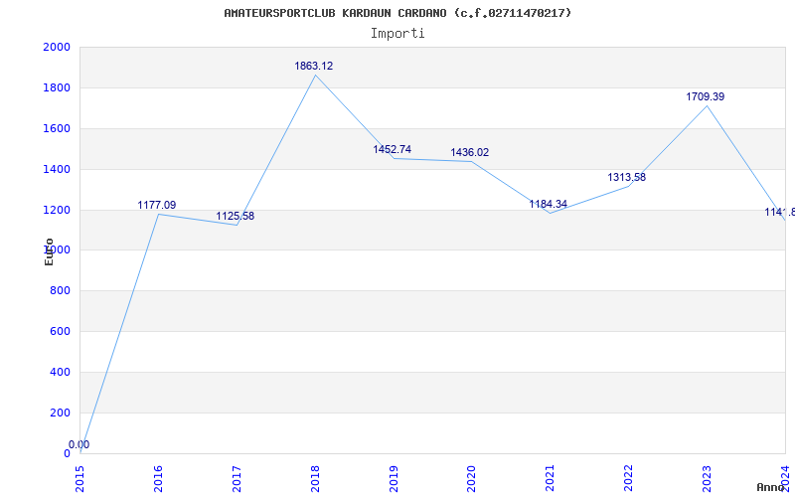Select the 1177.09 data label
Viewport: 795px width, 497px height.
click(157, 206)
